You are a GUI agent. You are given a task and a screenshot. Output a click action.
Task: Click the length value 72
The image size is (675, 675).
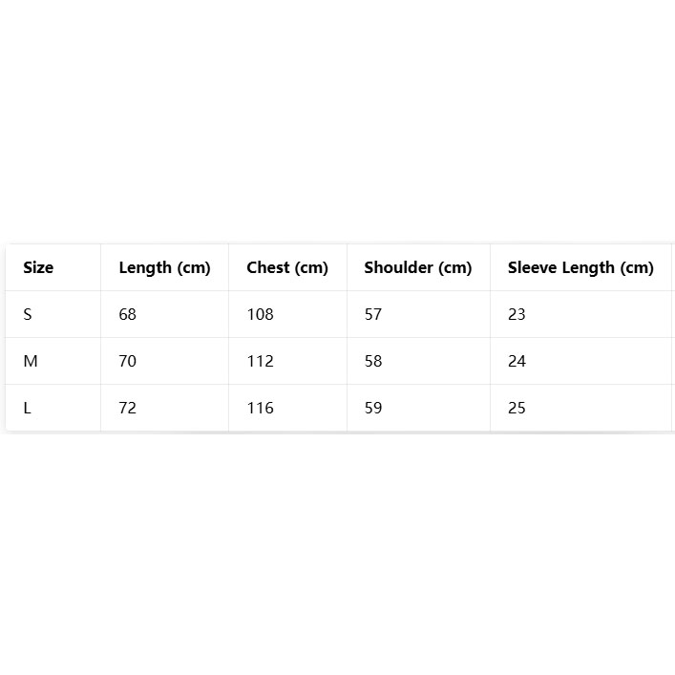(128, 408)
